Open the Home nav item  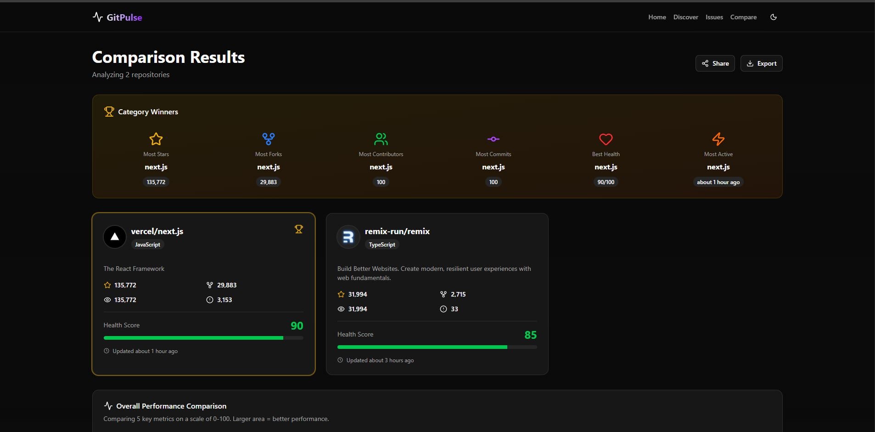[657, 17]
